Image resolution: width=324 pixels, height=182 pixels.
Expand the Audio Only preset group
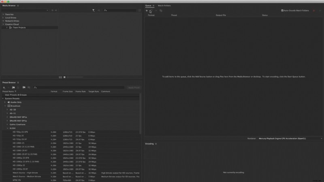coord(5,102)
